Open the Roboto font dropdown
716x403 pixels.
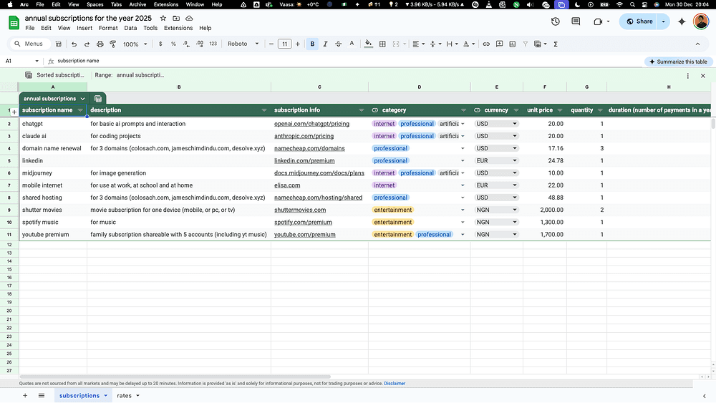point(243,44)
